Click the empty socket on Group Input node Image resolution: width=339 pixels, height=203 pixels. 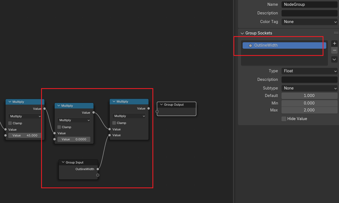coord(98,175)
